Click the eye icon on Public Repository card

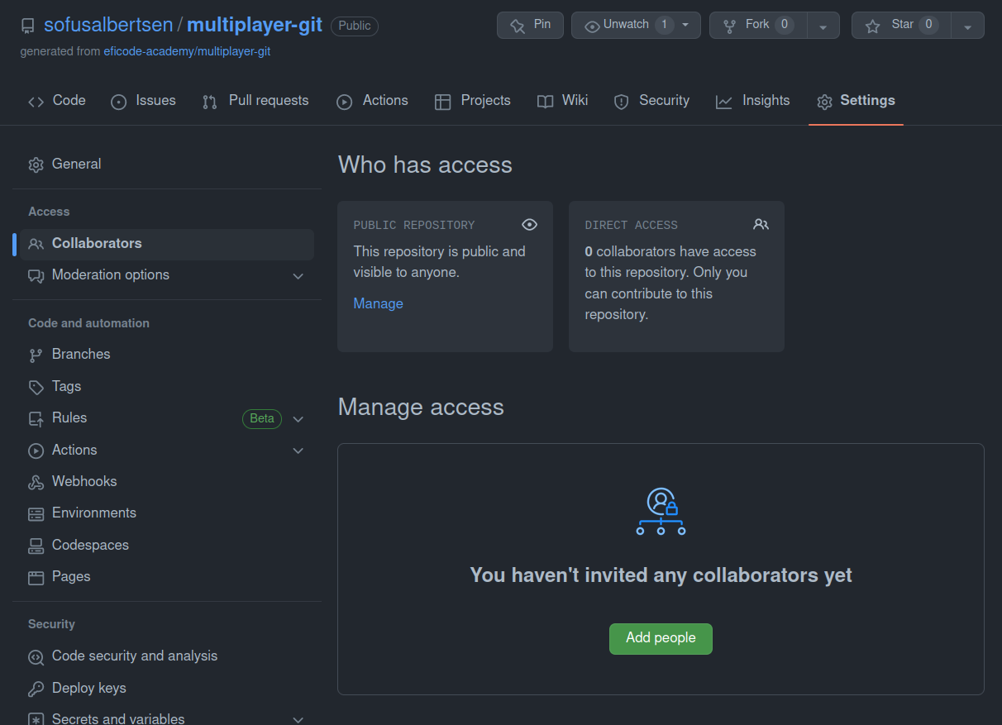click(x=530, y=225)
